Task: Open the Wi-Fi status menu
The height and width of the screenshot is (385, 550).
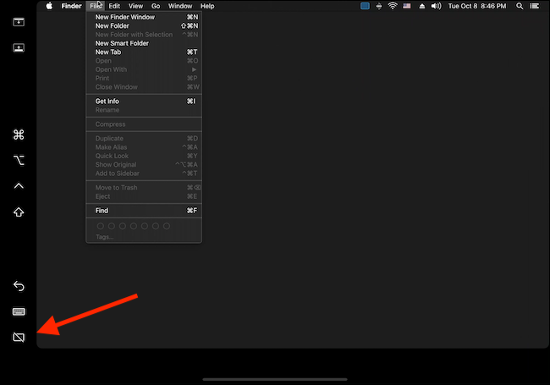Action: 393,6
